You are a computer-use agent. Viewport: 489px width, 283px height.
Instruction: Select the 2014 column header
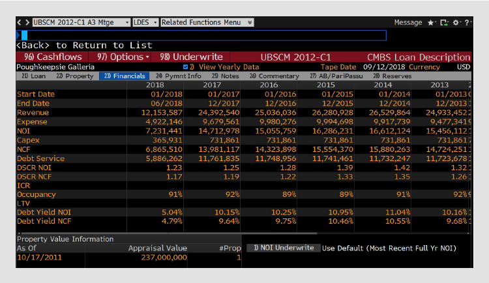(383, 85)
